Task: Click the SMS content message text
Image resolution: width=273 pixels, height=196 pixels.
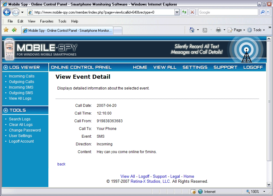Action: (127, 152)
